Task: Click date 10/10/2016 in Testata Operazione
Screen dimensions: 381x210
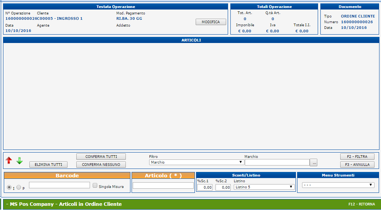Action: pos(18,30)
